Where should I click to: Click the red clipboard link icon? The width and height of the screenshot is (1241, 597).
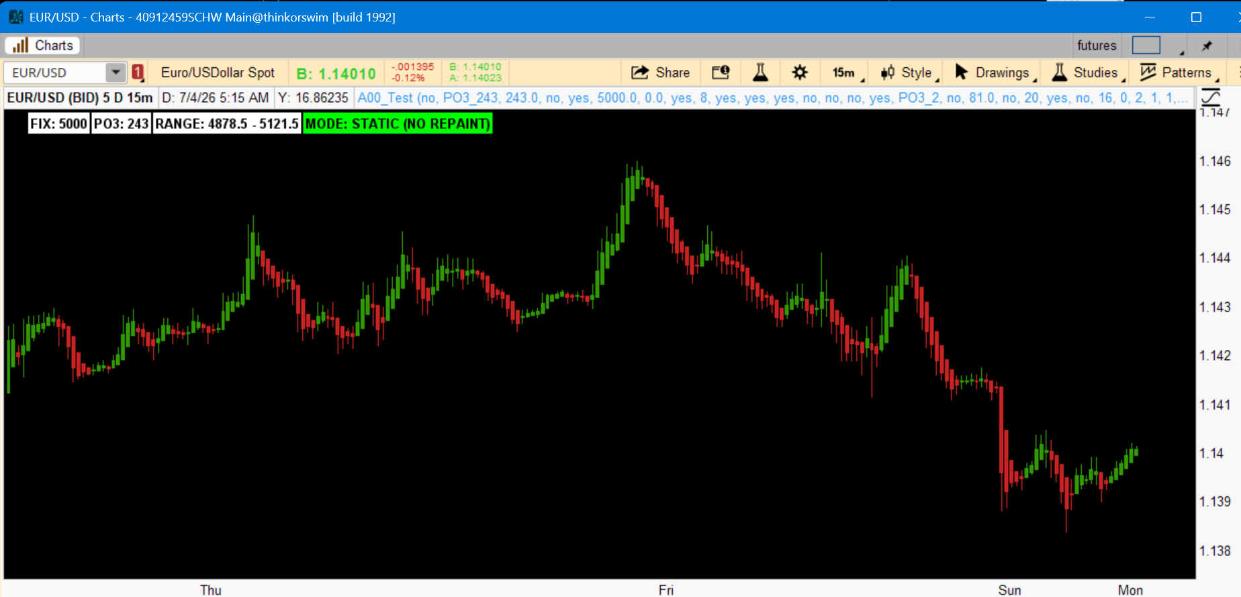click(138, 73)
